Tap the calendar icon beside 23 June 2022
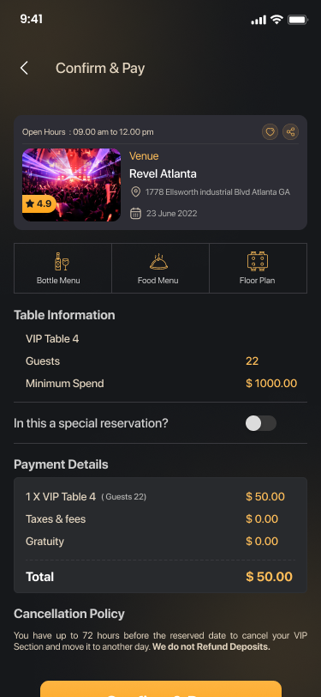This screenshot has width=321, height=697. 135,214
